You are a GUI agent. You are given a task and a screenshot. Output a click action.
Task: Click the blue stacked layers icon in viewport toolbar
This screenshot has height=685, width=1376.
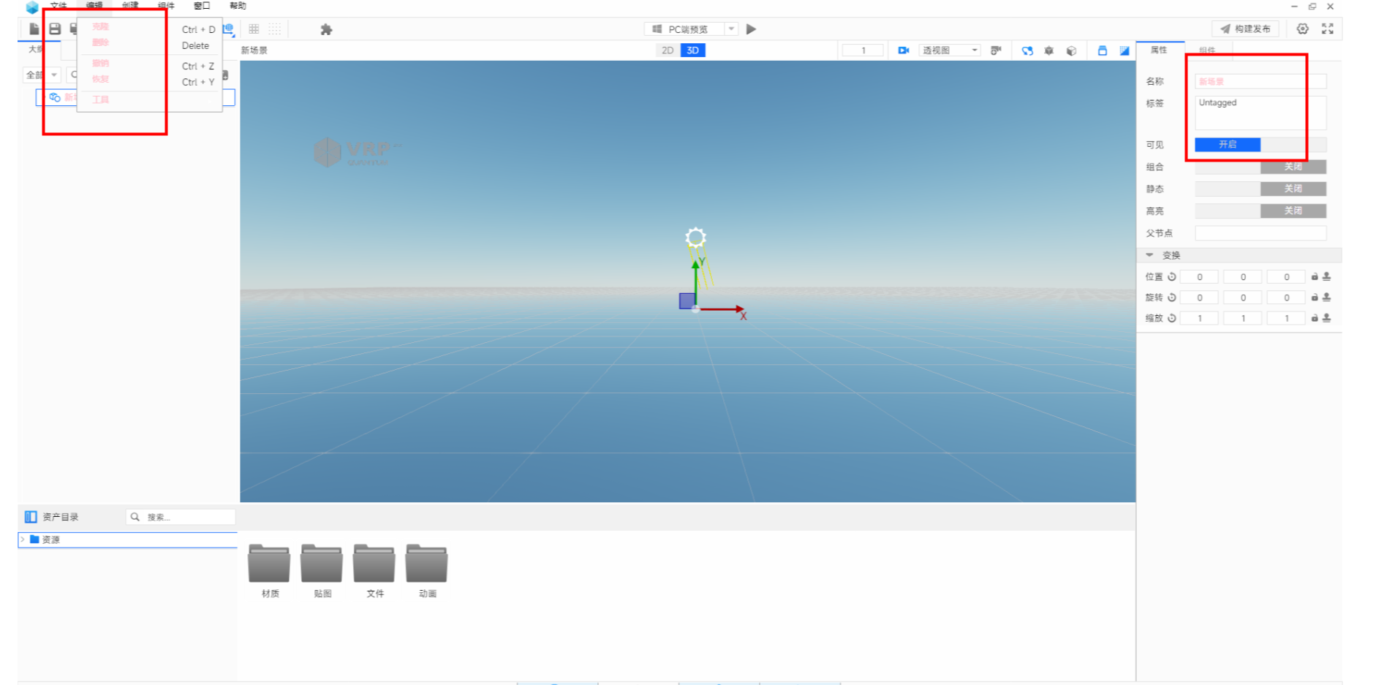click(x=1102, y=50)
